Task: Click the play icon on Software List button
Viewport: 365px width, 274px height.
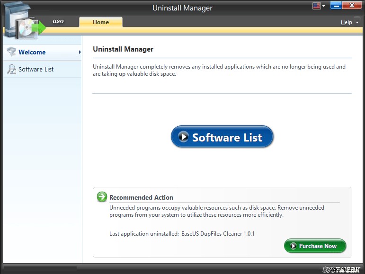Action: coord(183,137)
